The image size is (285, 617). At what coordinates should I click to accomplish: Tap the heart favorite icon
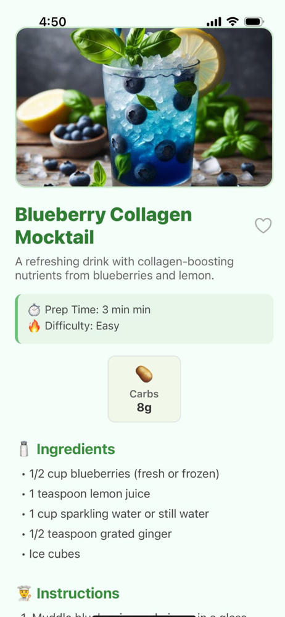click(x=263, y=226)
